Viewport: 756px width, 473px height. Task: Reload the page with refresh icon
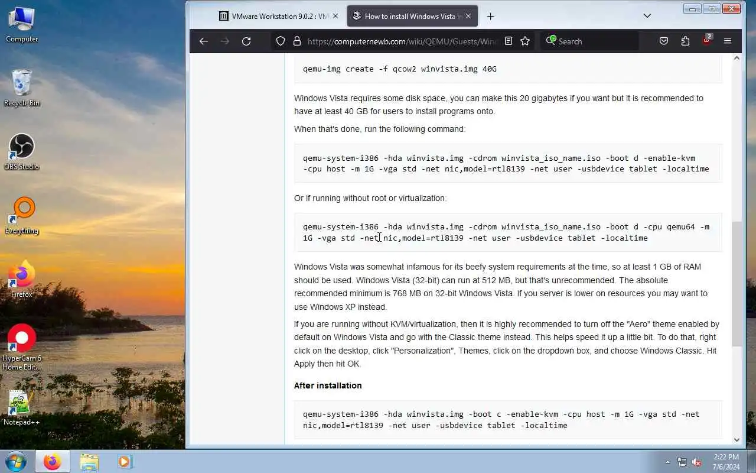(x=246, y=41)
